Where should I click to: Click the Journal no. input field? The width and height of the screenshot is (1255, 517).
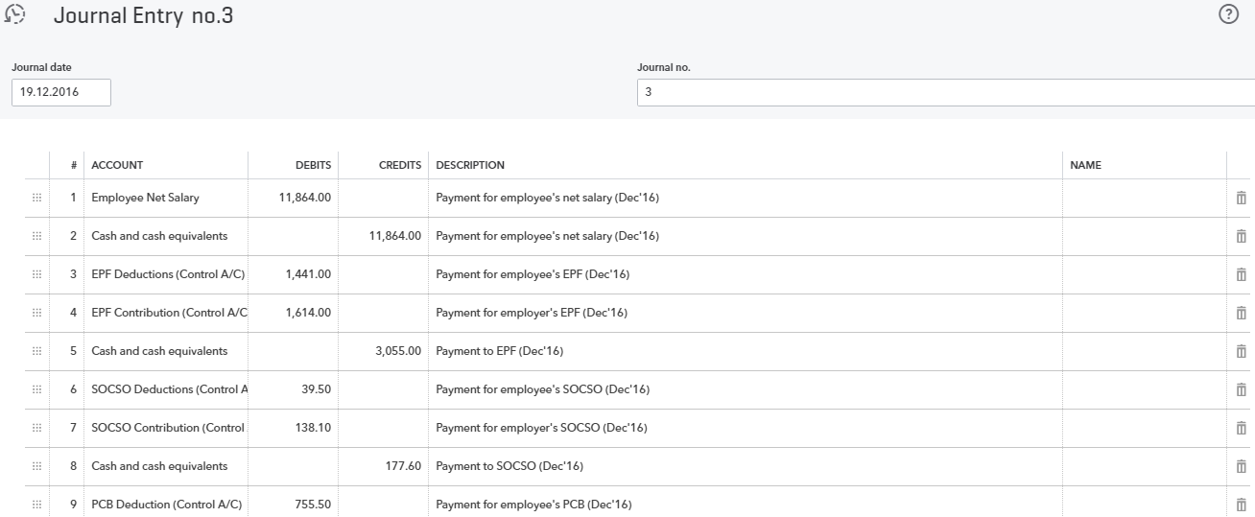(x=946, y=92)
